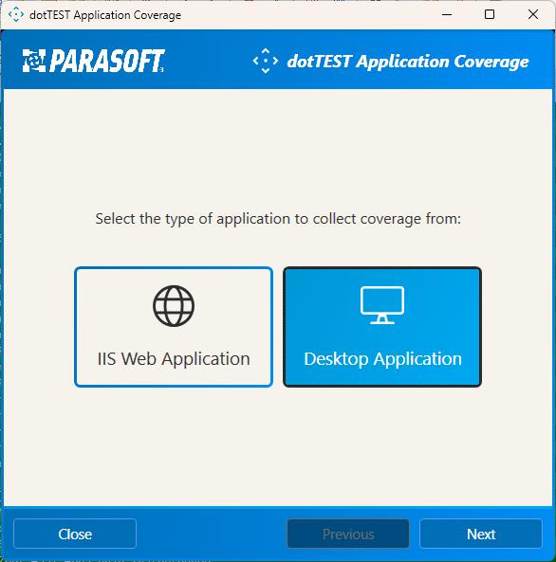The height and width of the screenshot is (562, 556).
Task: Click the monitor icon for Desktop Application
Action: pos(382,305)
